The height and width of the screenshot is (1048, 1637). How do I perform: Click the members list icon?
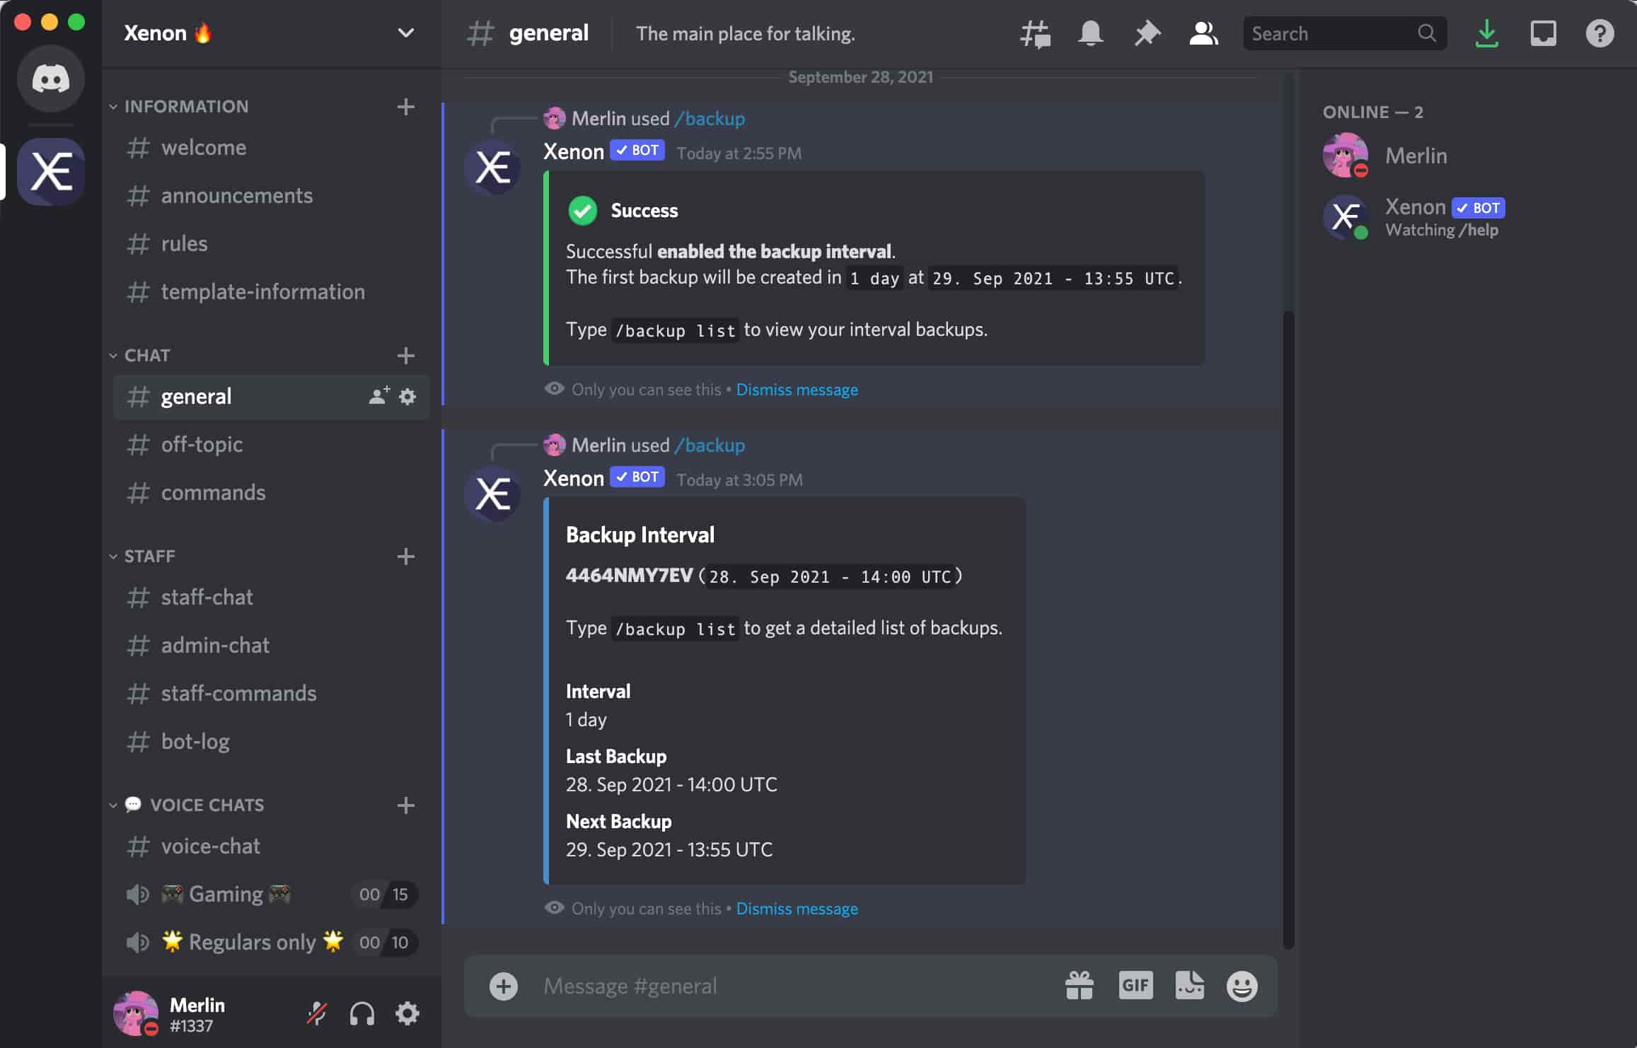point(1203,33)
